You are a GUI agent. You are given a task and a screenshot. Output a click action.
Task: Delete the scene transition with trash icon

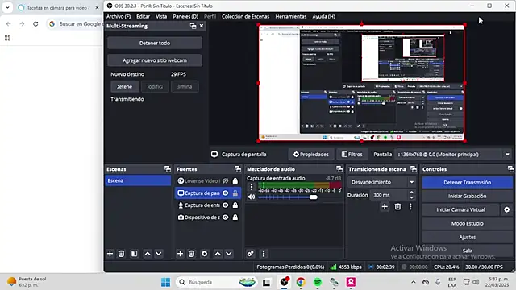click(x=397, y=207)
